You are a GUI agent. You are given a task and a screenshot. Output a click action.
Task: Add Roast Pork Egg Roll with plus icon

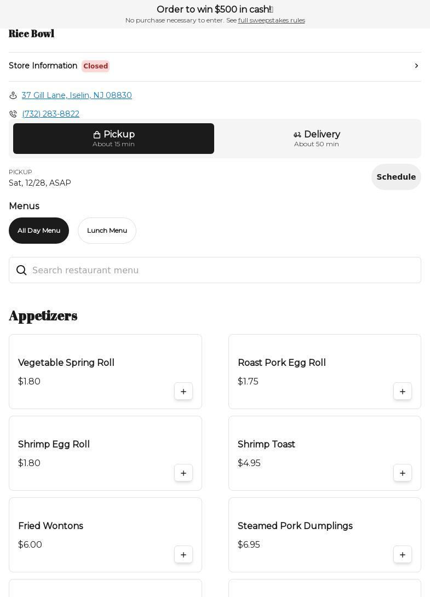pyautogui.click(x=403, y=392)
